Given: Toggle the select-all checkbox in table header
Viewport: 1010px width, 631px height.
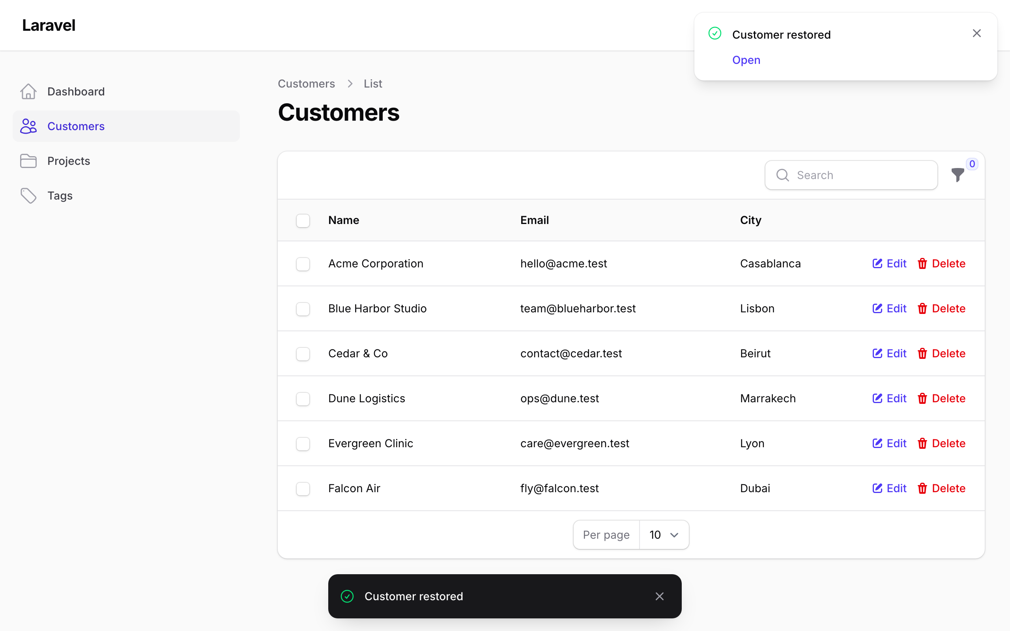Looking at the screenshot, I should [303, 220].
